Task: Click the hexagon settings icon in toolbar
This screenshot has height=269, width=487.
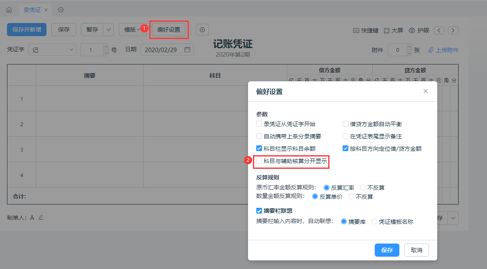Action: (202, 30)
